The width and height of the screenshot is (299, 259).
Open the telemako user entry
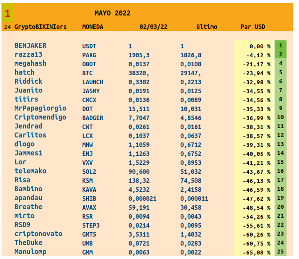coord(30,171)
